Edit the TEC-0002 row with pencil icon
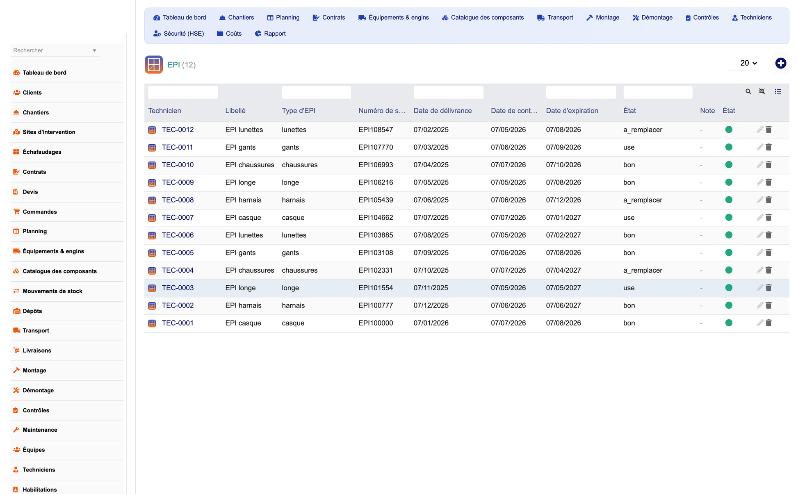The height and width of the screenshot is (494, 798). [x=759, y=306]
